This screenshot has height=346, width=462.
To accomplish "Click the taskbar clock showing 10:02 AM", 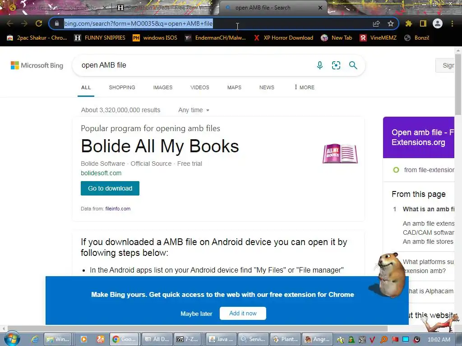I will tap(439, 340).
